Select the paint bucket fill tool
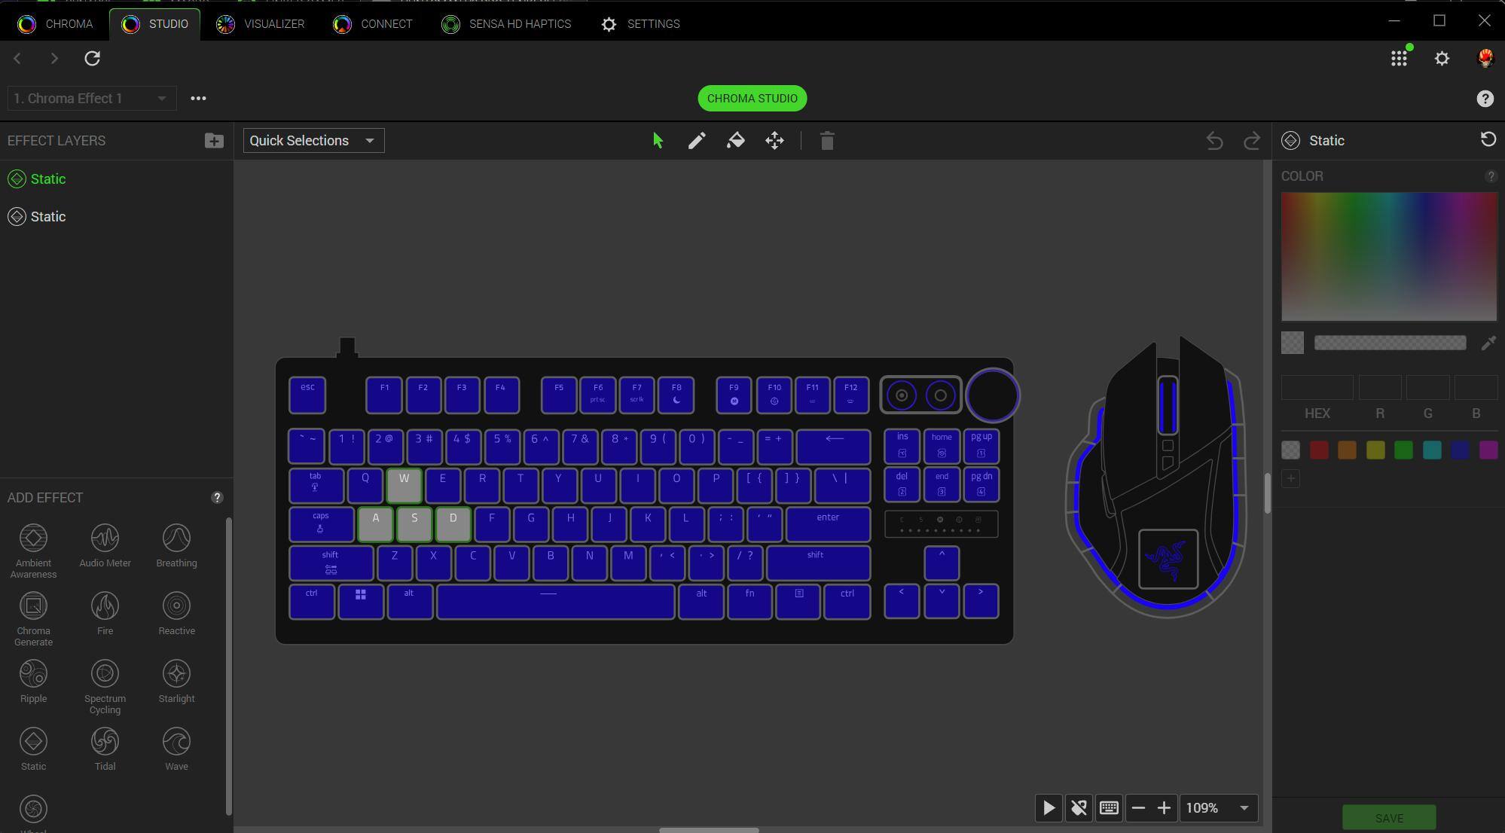Viewport: 1505px width, 833px height. tap(736, 141)
